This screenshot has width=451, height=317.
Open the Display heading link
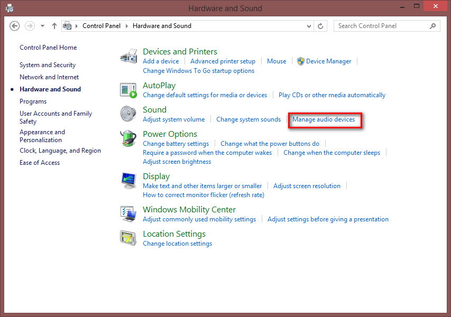click(156, 176)
